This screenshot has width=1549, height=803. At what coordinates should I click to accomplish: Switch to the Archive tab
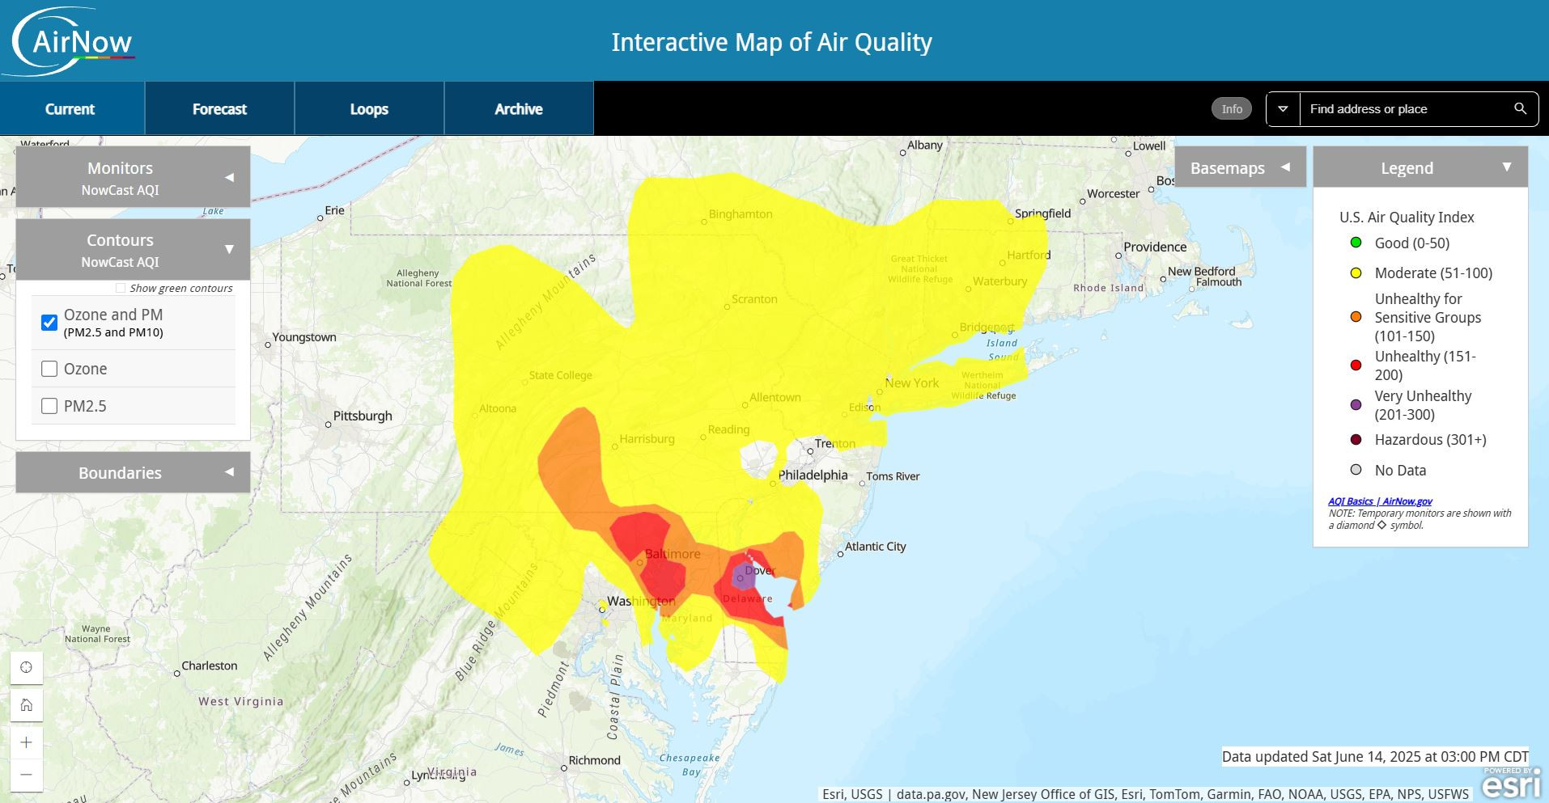[x=519, y=108]
